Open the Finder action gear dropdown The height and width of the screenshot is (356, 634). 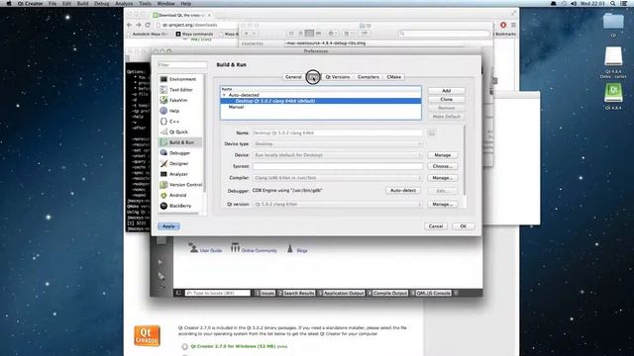point(333,34)
